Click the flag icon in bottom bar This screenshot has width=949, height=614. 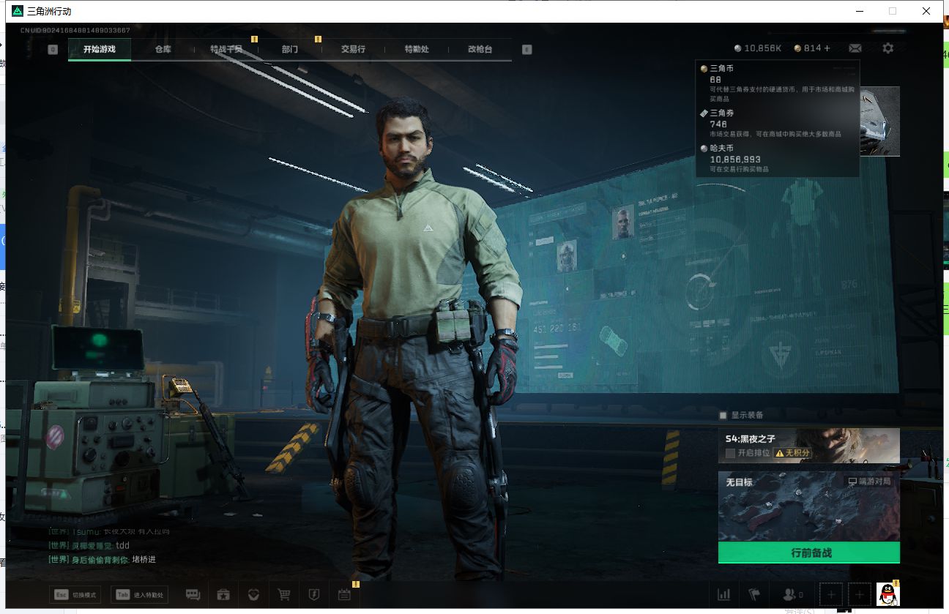(754, 595)
